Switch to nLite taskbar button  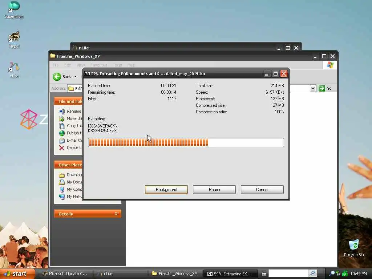click(121, 274)
